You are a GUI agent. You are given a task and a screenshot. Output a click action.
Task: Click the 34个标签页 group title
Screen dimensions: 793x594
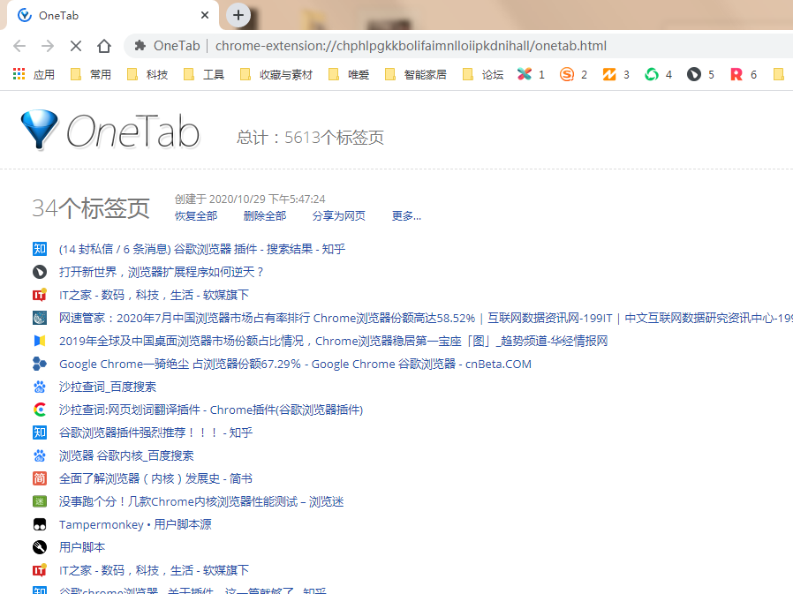click(91, 207)
